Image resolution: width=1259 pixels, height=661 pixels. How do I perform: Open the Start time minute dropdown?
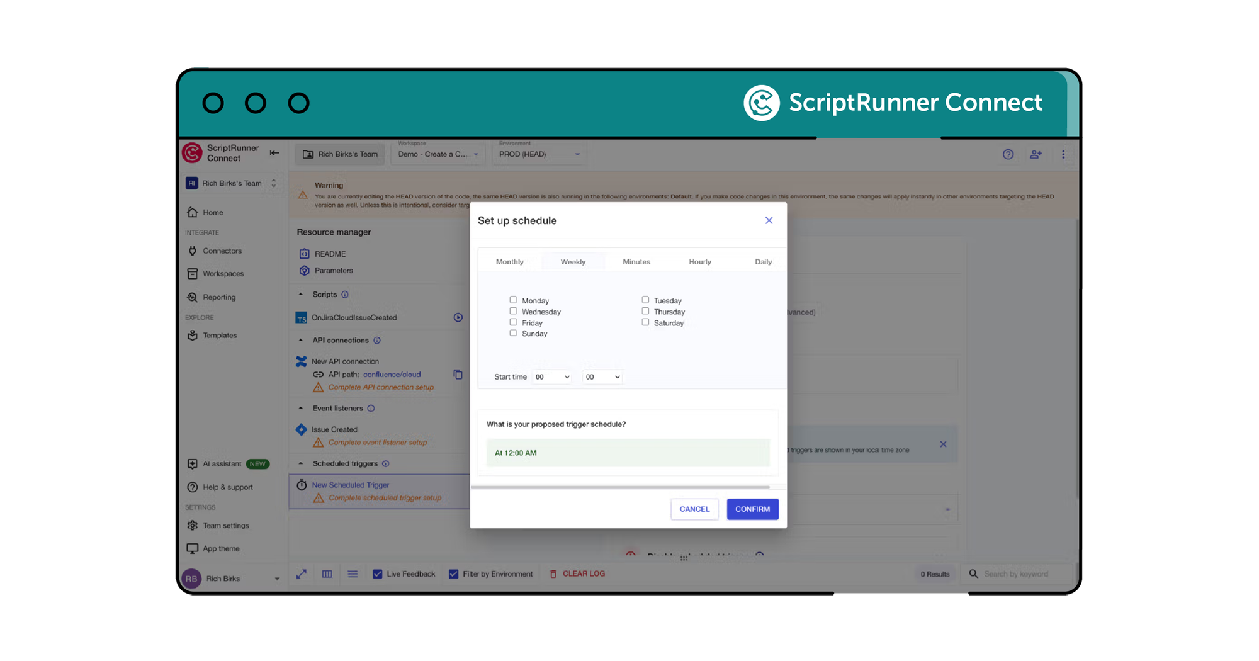[602, 377]
